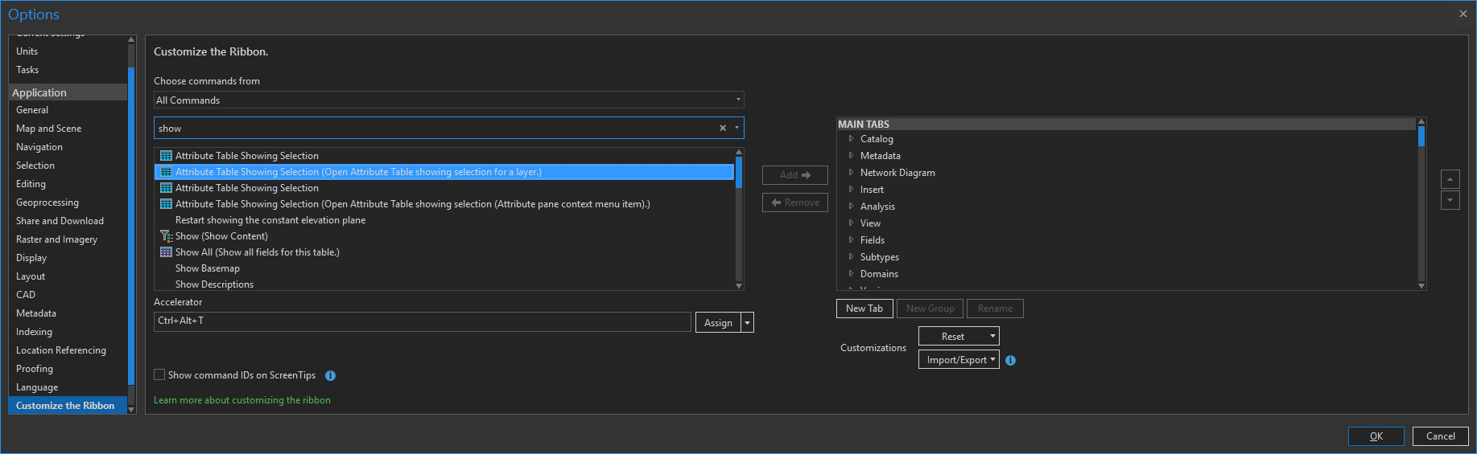1477x454 pixels.
Task: Click the Remove button
Action: [794, 202]
